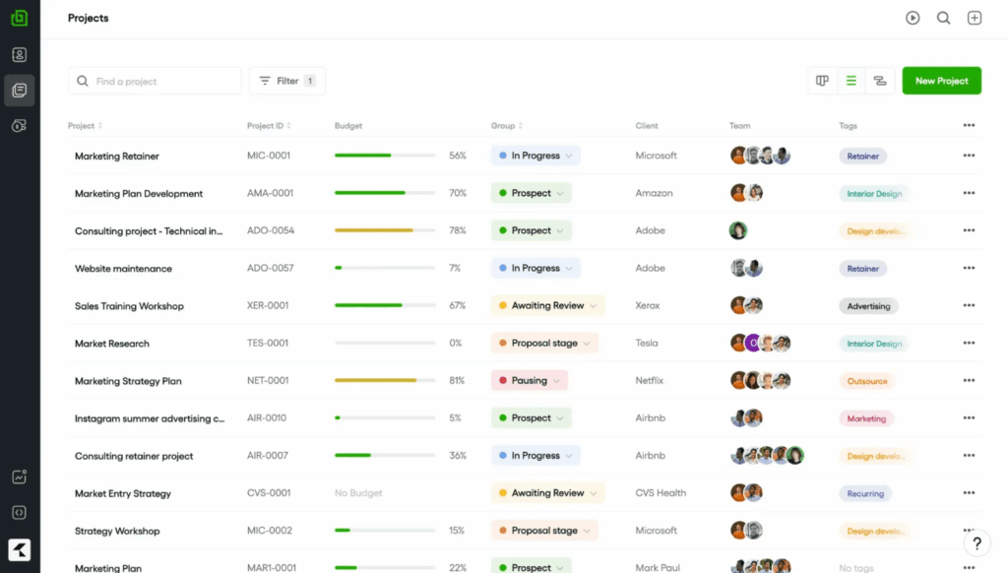Open the Clients section in sidebar
This screenshot has width=1008, height=573.
pyautogui.click(x=19, y=54)
